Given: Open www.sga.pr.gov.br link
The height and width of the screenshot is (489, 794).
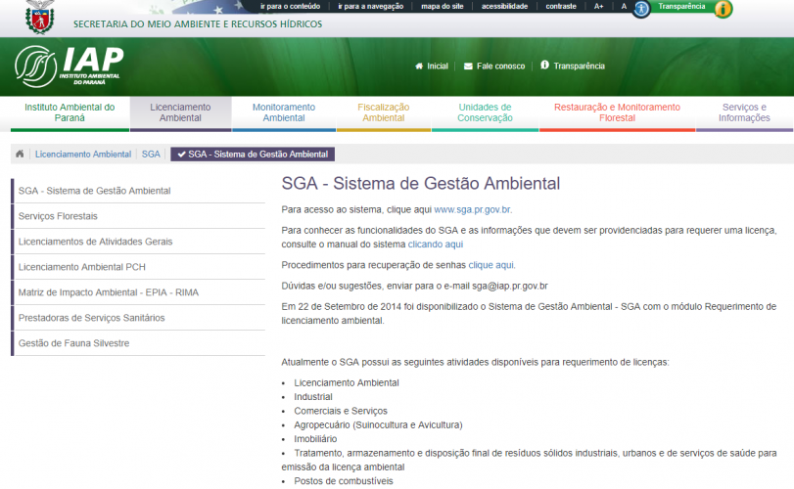Looking at the screenshot, I should [472, 209].
